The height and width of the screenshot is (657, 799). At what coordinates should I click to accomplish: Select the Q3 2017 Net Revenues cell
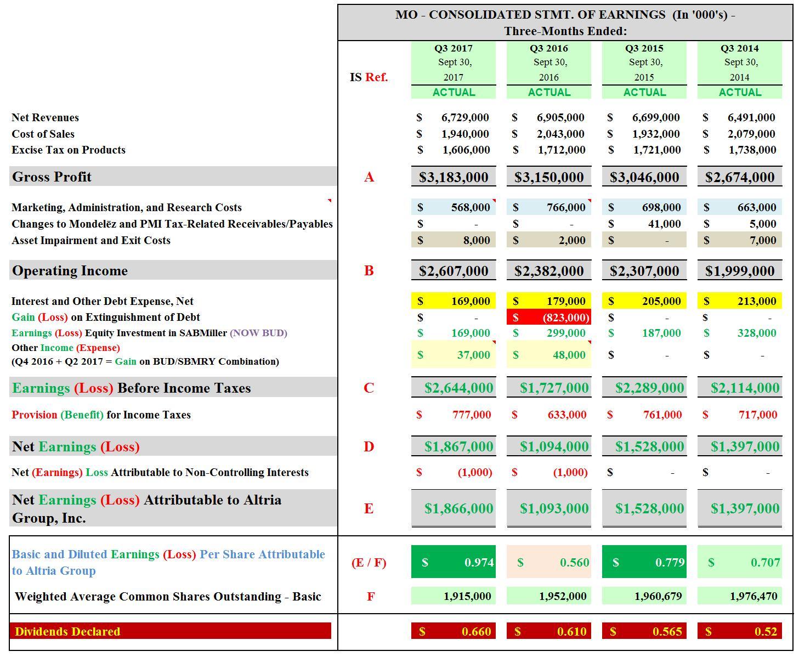(x=454, y=117)
